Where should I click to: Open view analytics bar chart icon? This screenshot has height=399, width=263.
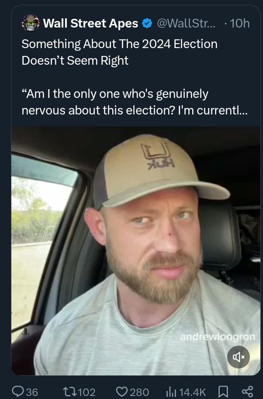pos(171,392)
